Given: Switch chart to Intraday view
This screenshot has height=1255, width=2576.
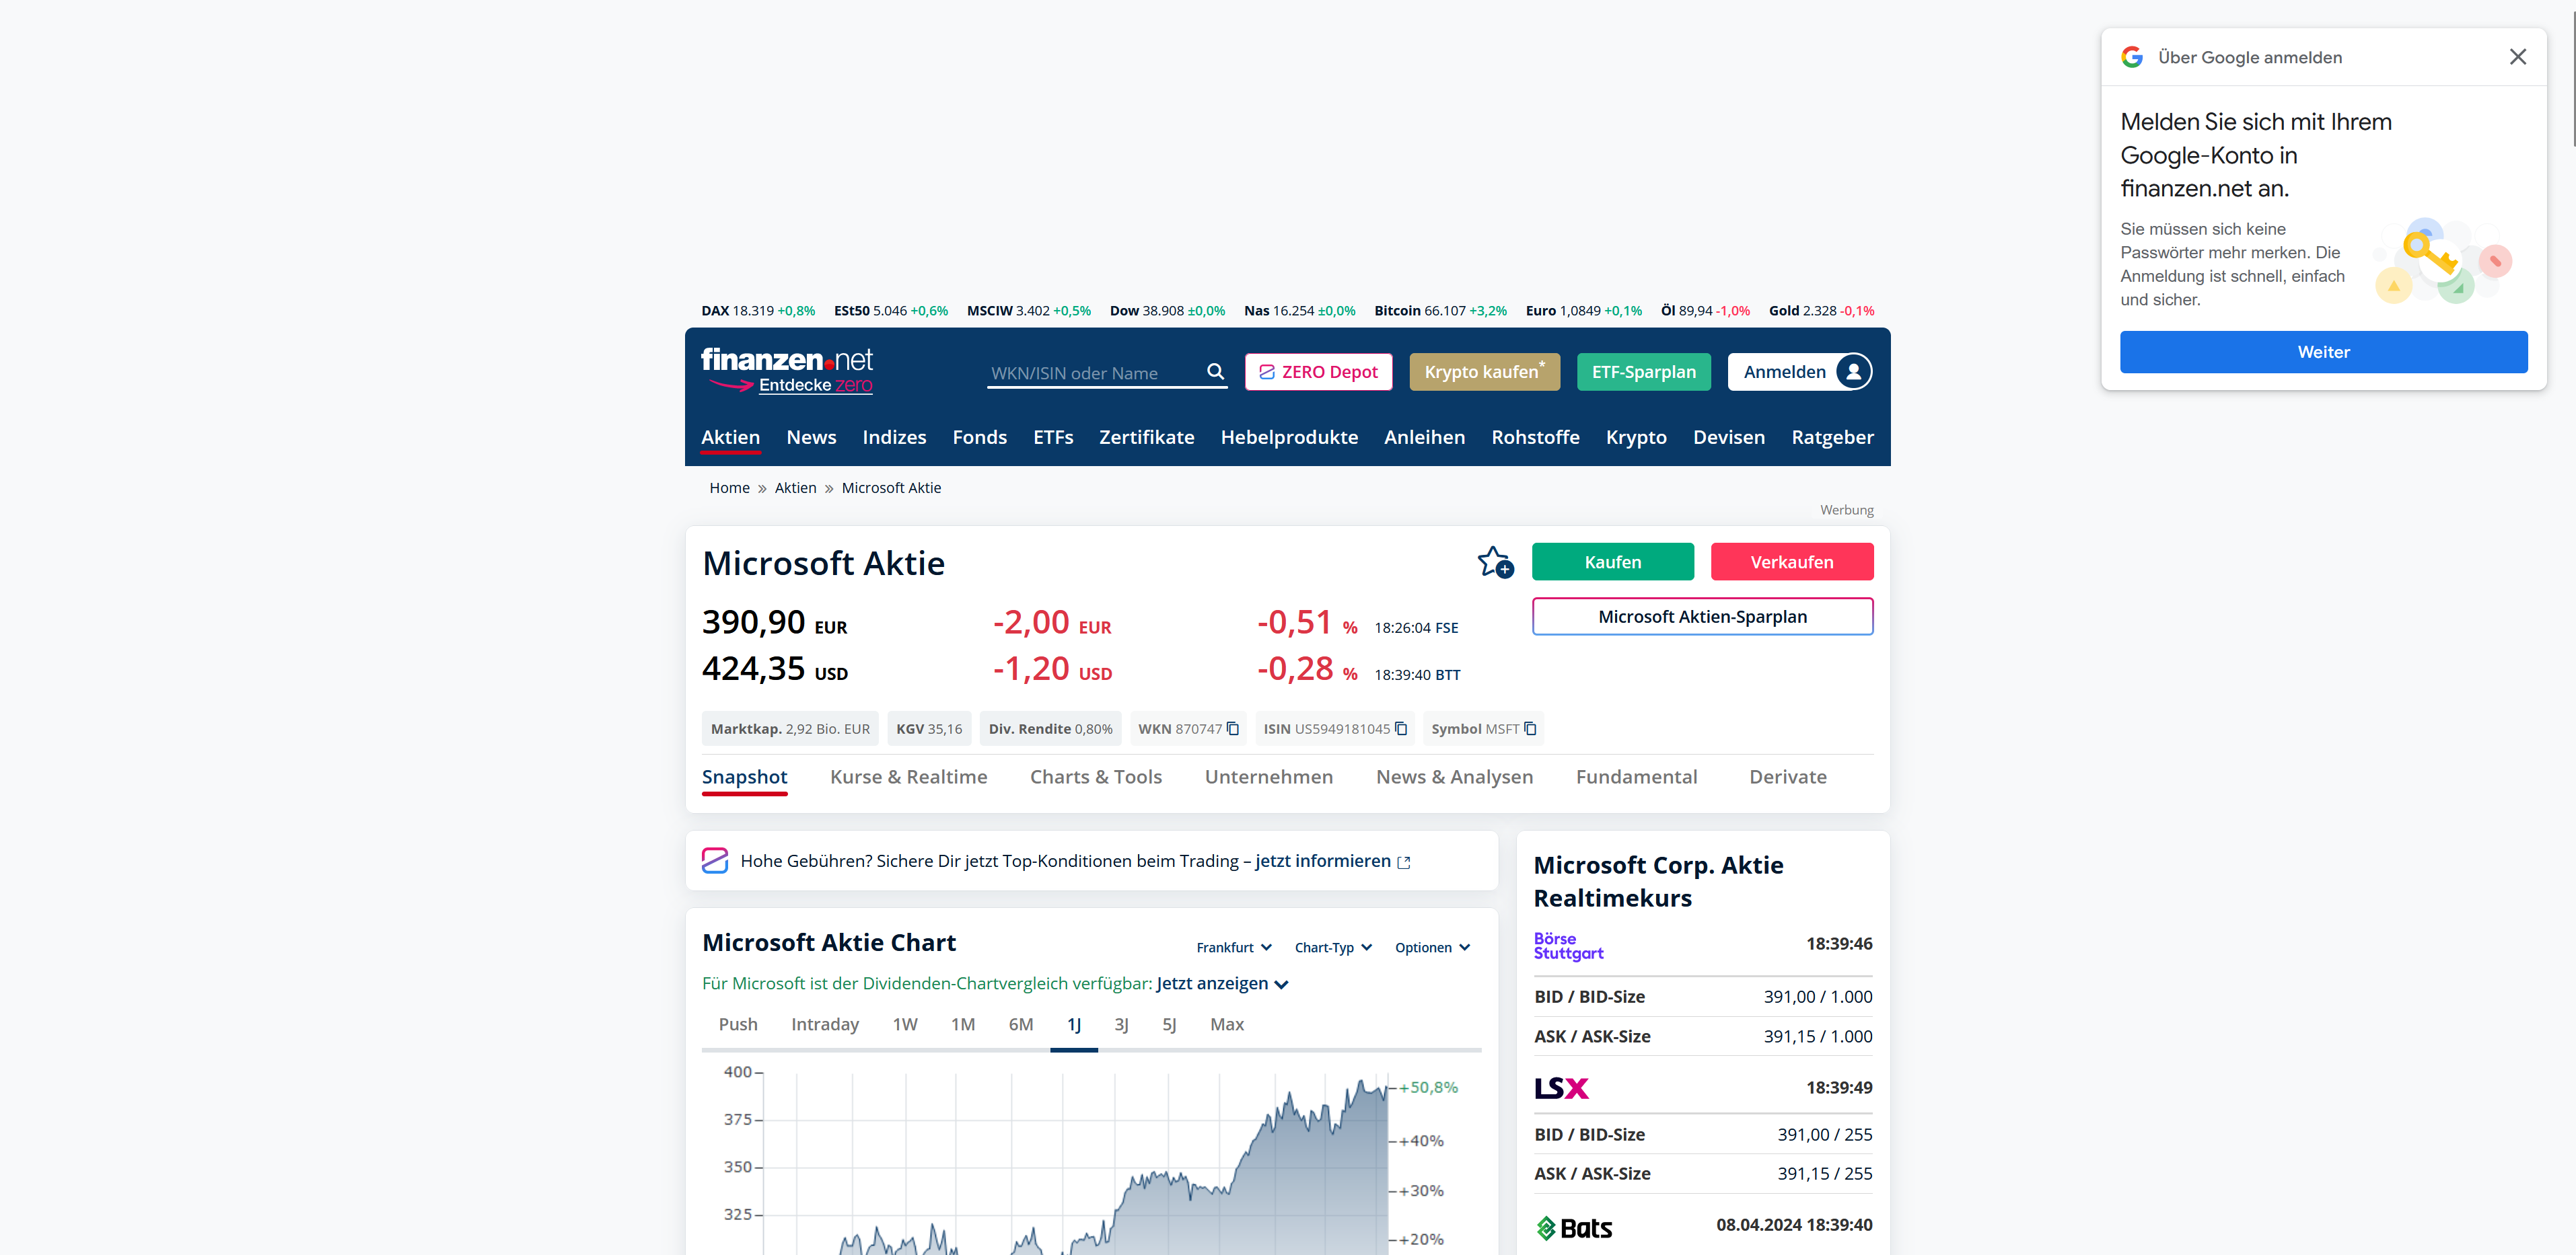Looking at the screenshot, I should [824, 1024].
